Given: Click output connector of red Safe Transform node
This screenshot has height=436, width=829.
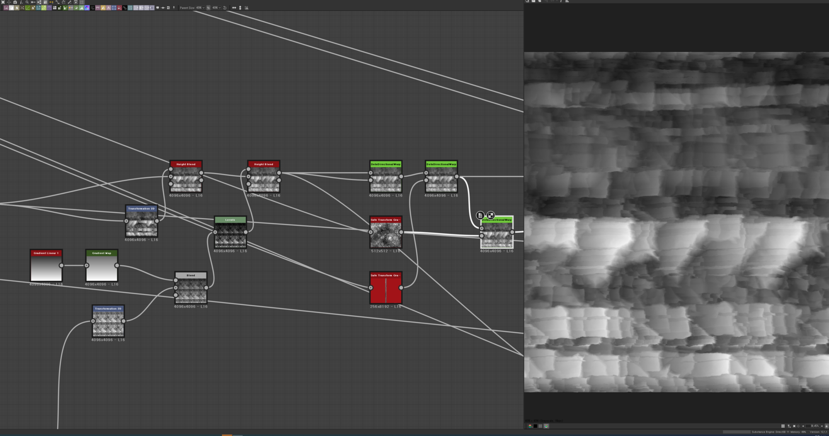Looking at the screenshot, I should pyautogui.click(x=401, y=287).
